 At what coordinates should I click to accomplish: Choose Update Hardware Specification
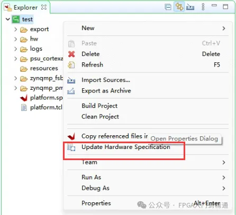126,147
